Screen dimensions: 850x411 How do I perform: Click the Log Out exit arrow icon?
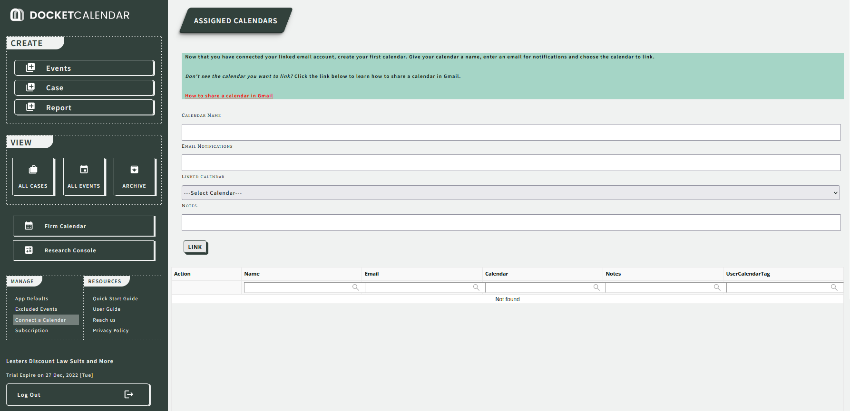tap(129, 394)
